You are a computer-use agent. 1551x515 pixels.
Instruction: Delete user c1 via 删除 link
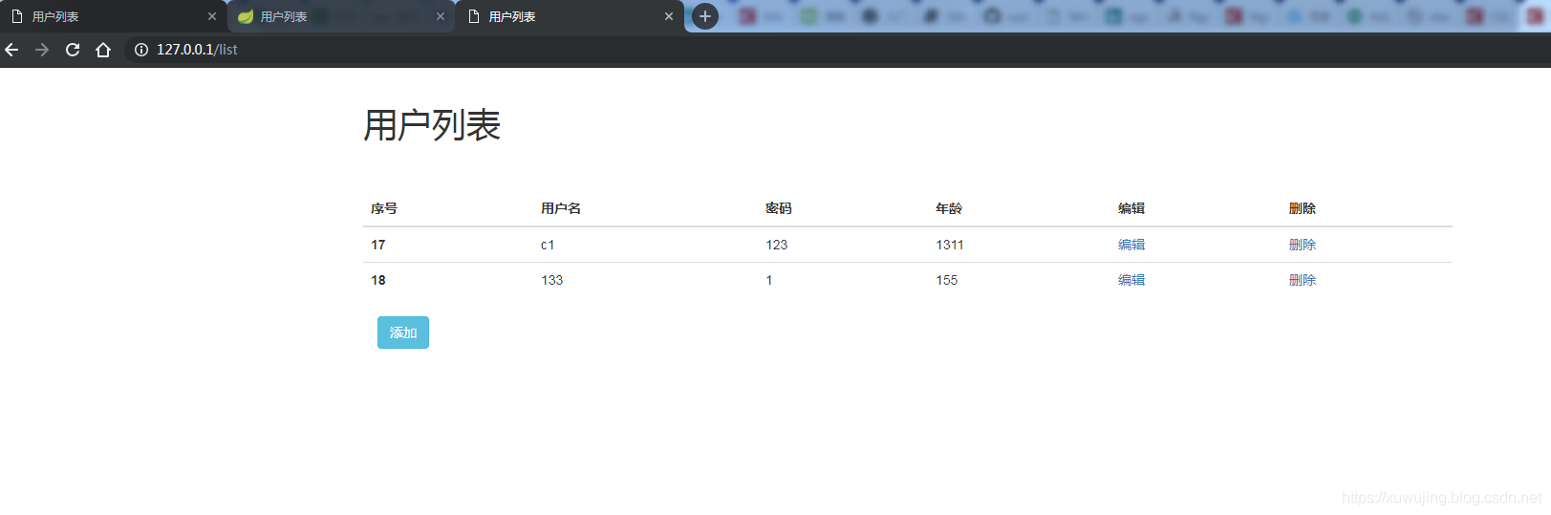(1302, 245)
